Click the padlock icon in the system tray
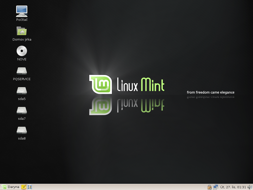This screenshot has width=253, height=190. pos(209,187)
